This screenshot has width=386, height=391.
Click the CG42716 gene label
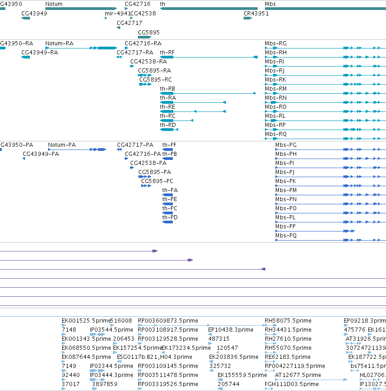(137, 4)
